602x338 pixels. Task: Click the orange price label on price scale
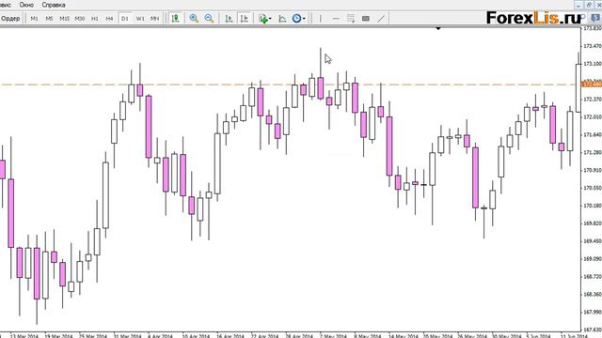[592, 84]
